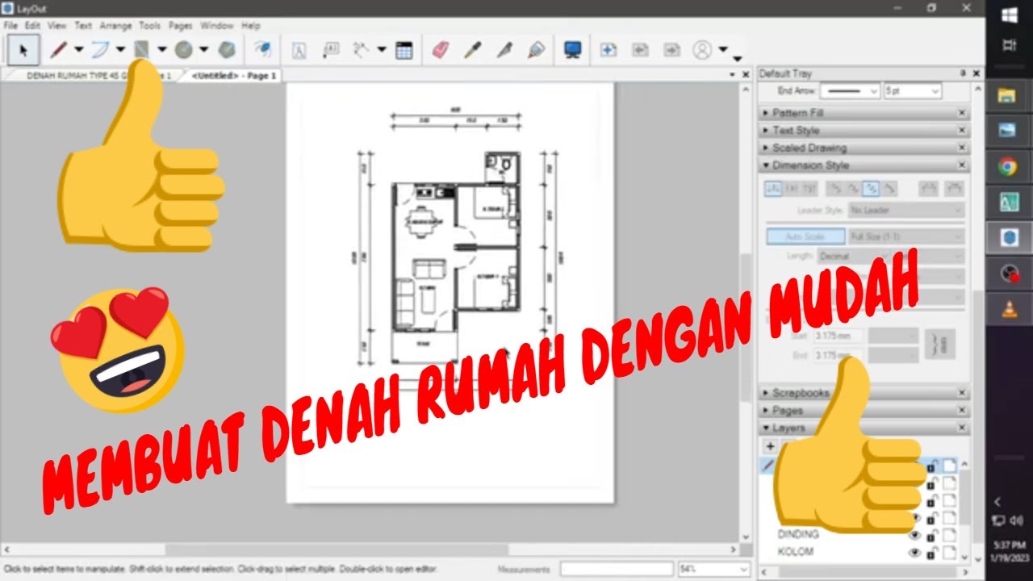Select the Circle shape tool

click(183, 50)
